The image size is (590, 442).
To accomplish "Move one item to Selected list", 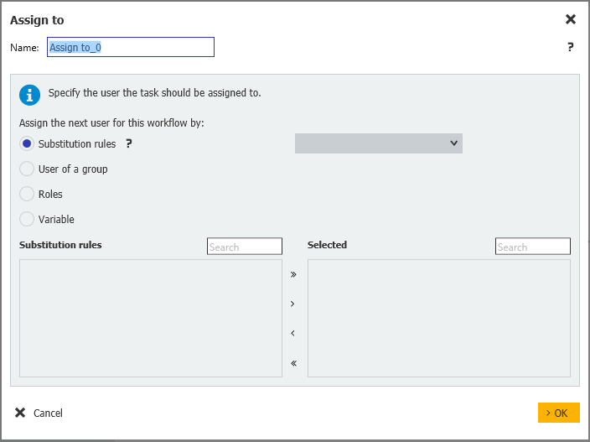I will [x=293, y=304].
